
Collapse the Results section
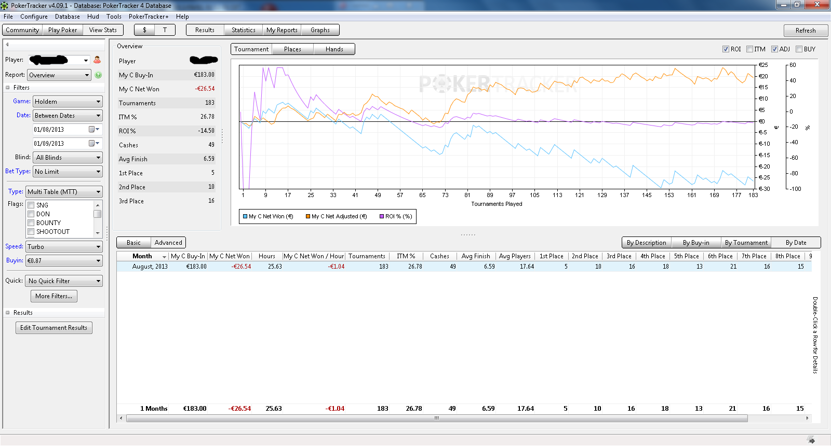coord(8,313)
